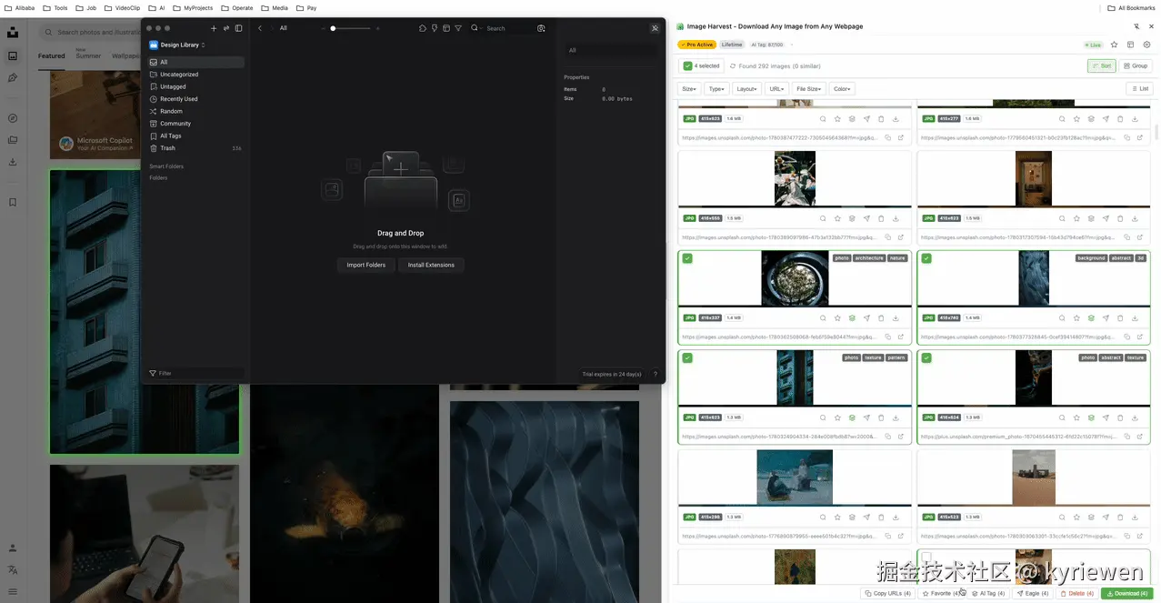Open the premium_photo URL in new tab
This screenshot has width=1161, height=603.
click(x=1140, y=437)
